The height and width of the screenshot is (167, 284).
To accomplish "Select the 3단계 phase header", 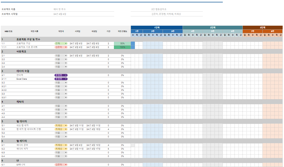I will [263, 28].
